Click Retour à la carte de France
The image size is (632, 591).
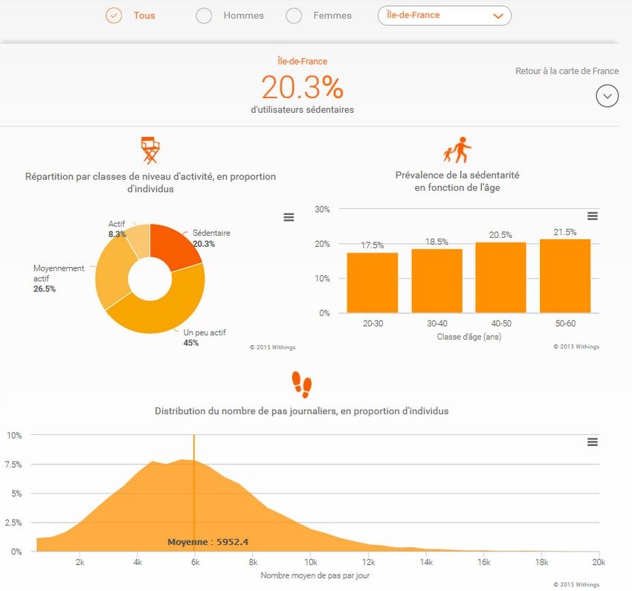(x=567, y=71)
